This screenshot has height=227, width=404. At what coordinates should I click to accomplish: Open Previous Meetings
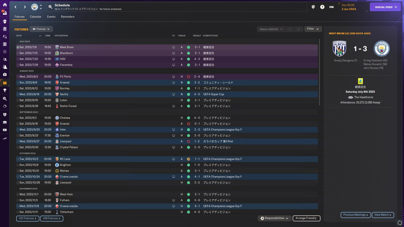356,215
